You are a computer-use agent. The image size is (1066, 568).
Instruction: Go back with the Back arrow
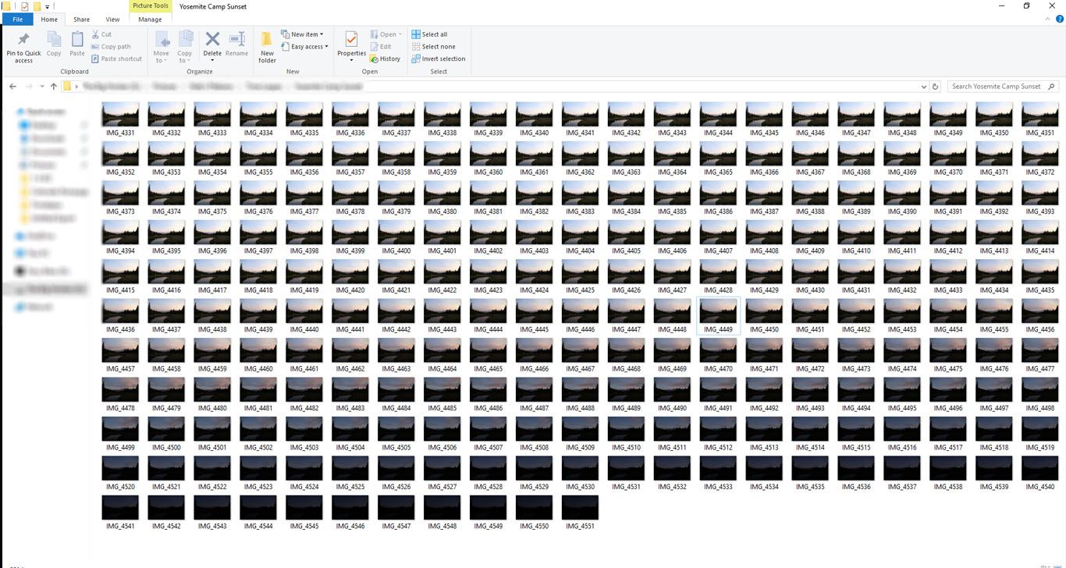13,87
